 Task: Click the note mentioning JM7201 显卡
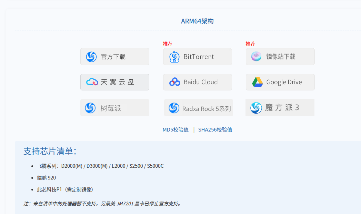(103, 204)
